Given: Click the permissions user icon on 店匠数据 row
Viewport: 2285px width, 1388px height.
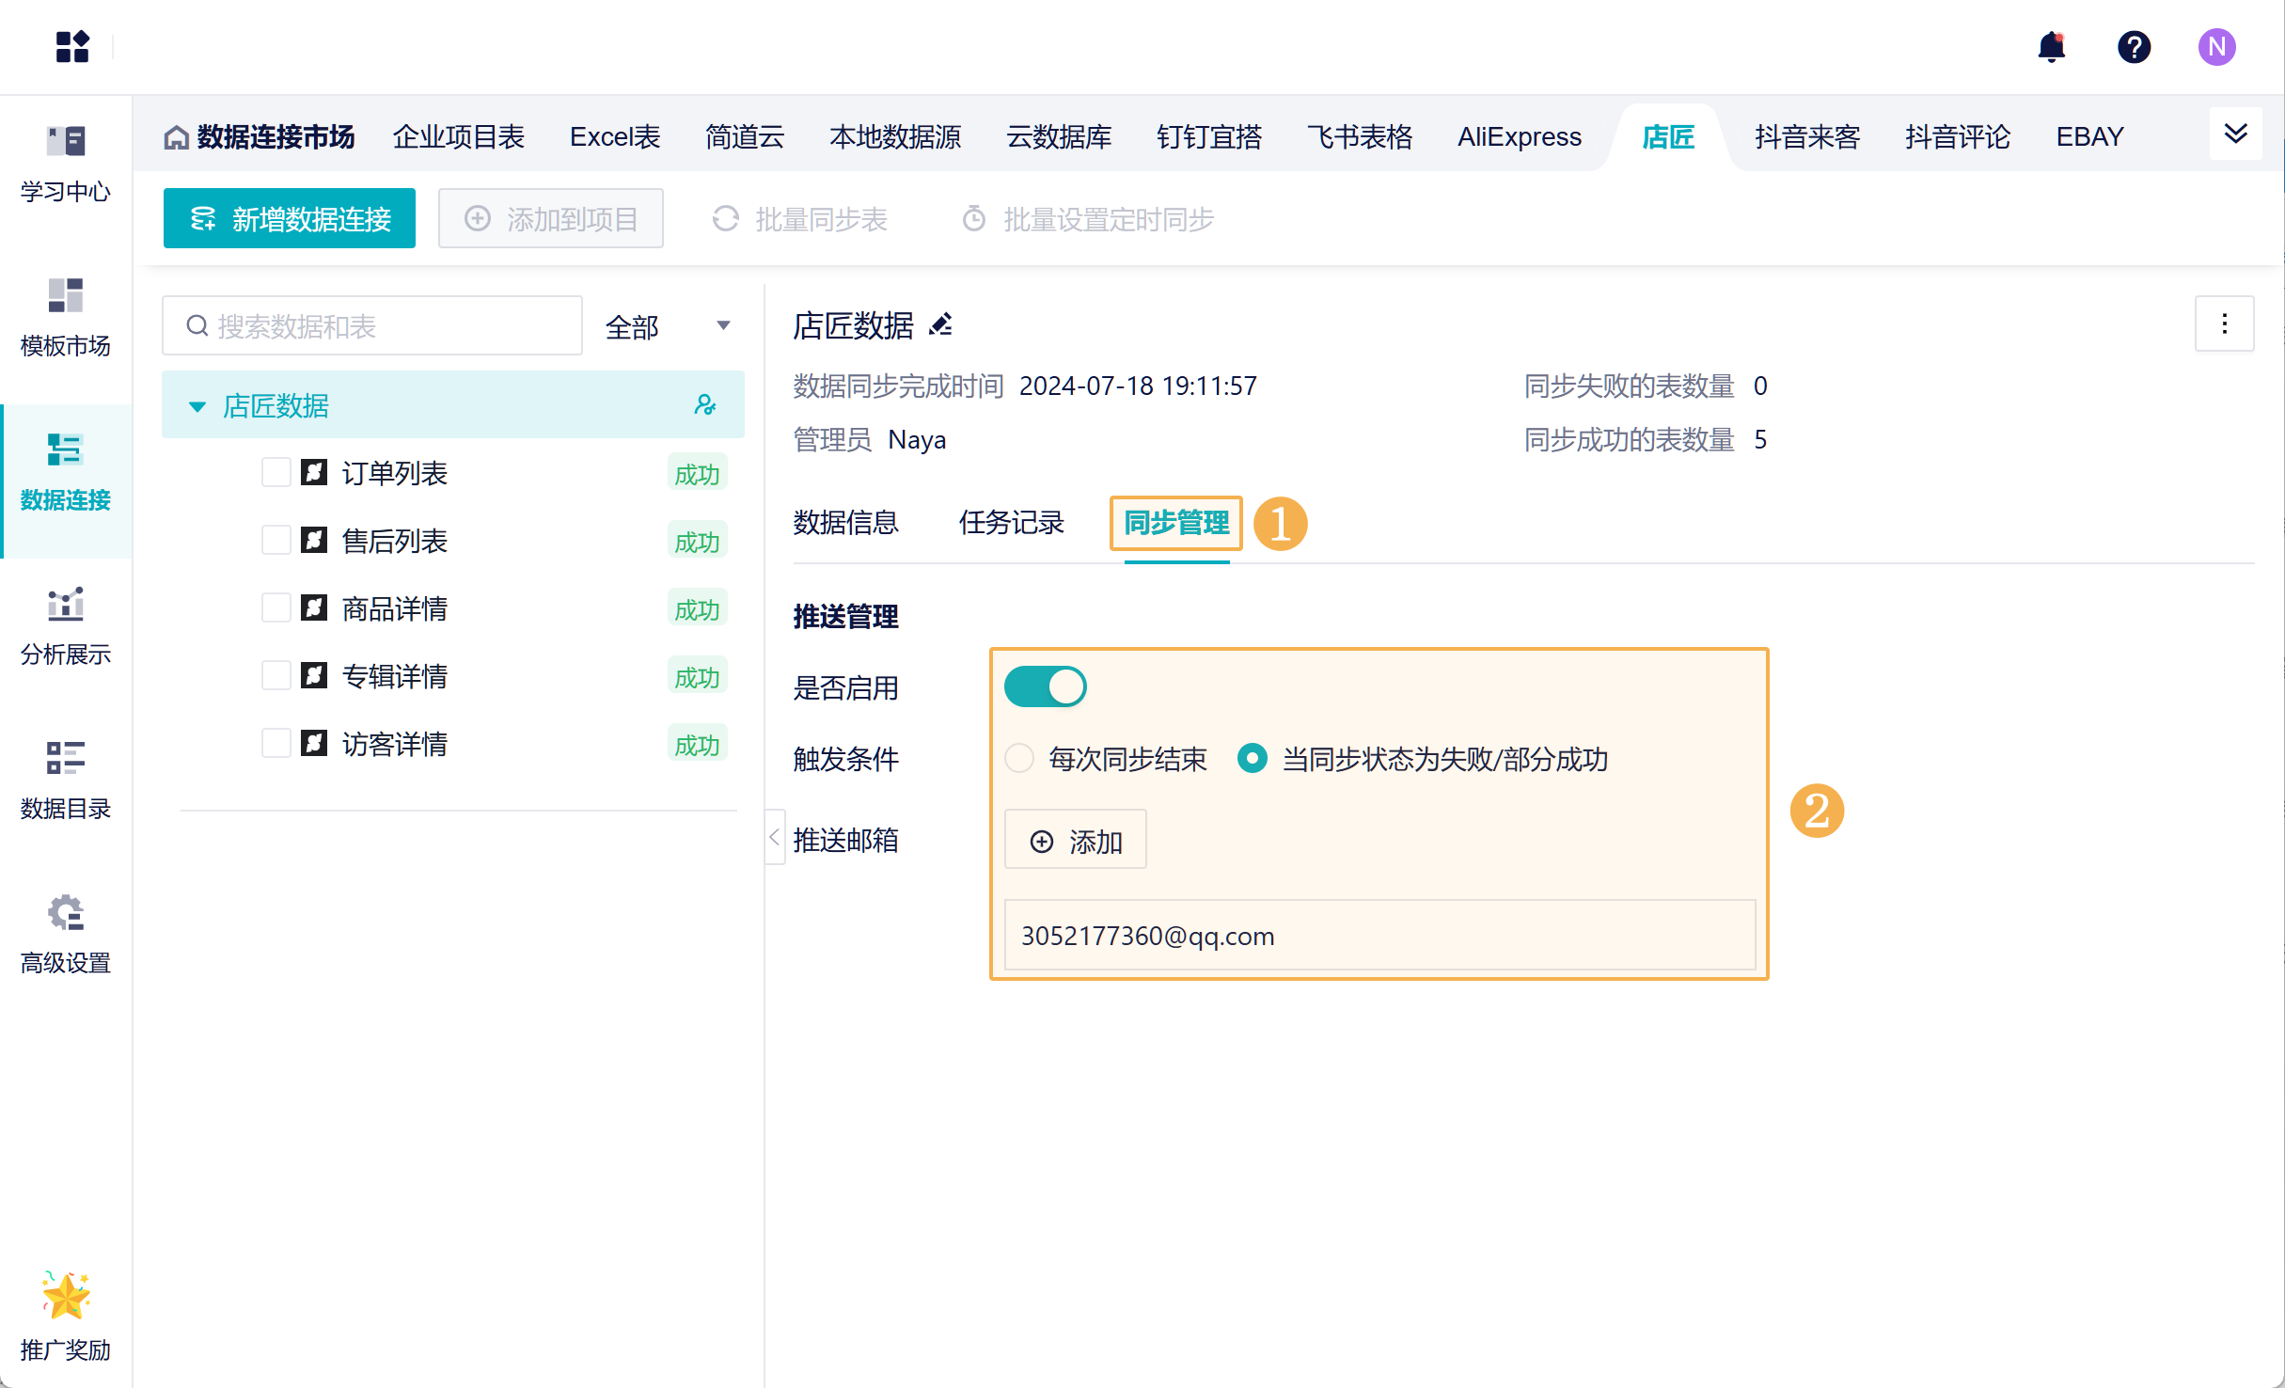Looking at the screenshot, I should (704, 405).
